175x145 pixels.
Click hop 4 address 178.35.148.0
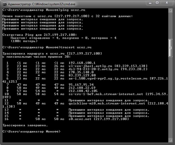pyautogui.click(x=81, y=72)
